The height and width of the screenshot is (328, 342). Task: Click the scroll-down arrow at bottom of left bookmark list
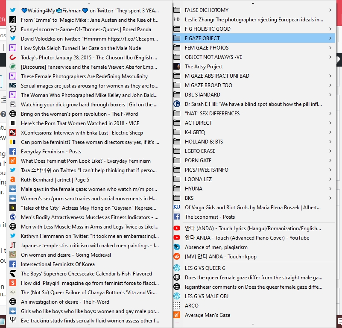tap(89, 325)
